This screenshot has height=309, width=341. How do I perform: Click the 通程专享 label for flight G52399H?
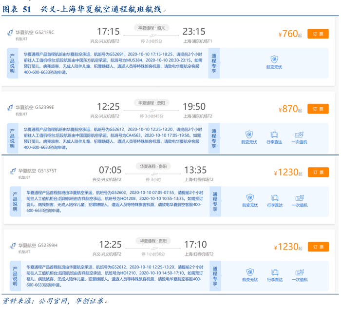(x=215, y=276)
